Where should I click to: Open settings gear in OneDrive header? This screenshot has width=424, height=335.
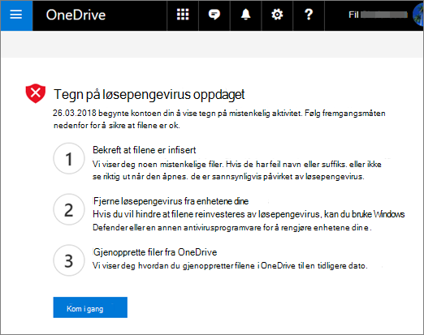(277, 15)
